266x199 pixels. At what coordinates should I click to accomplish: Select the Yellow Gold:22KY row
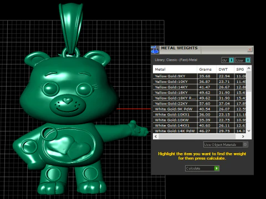coord(199,103)
